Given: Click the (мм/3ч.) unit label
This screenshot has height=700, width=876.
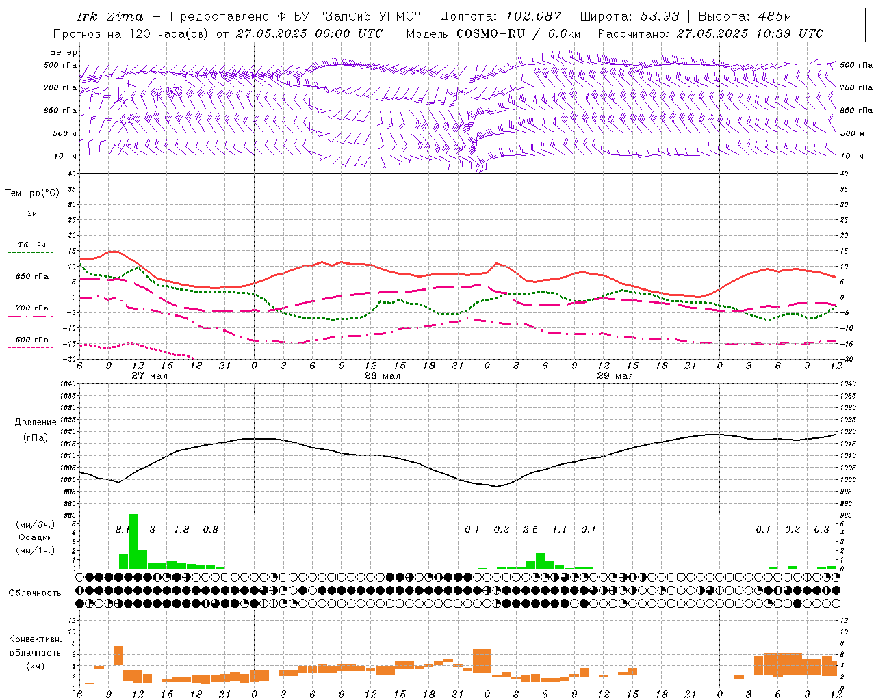Looking at the screenshot, I should pos(36,524).
